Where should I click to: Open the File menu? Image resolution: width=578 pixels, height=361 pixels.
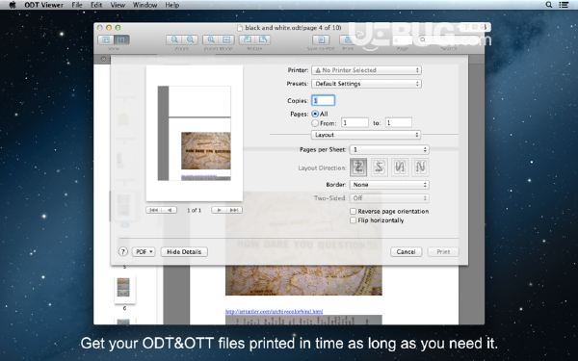[x=77, y=5]
